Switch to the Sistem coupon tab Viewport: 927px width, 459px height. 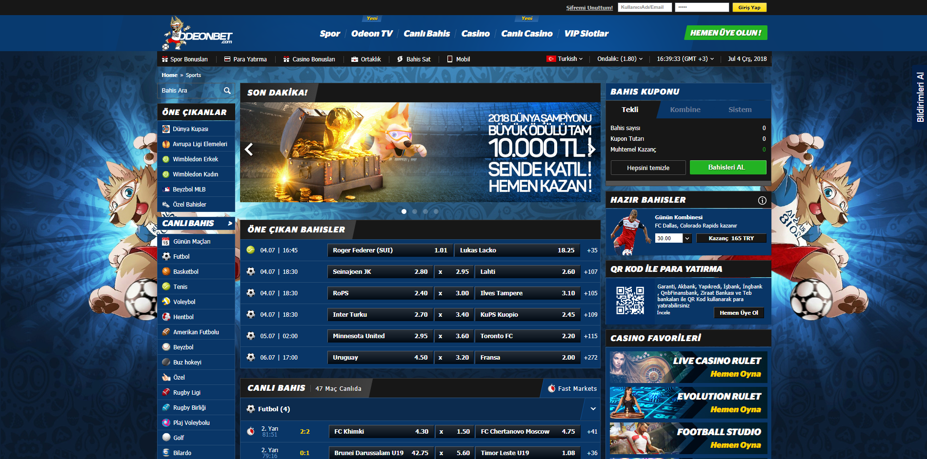tap(740, 110)
